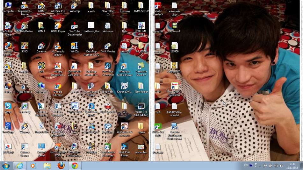Open the volume control in tray

tap(281, 166)
